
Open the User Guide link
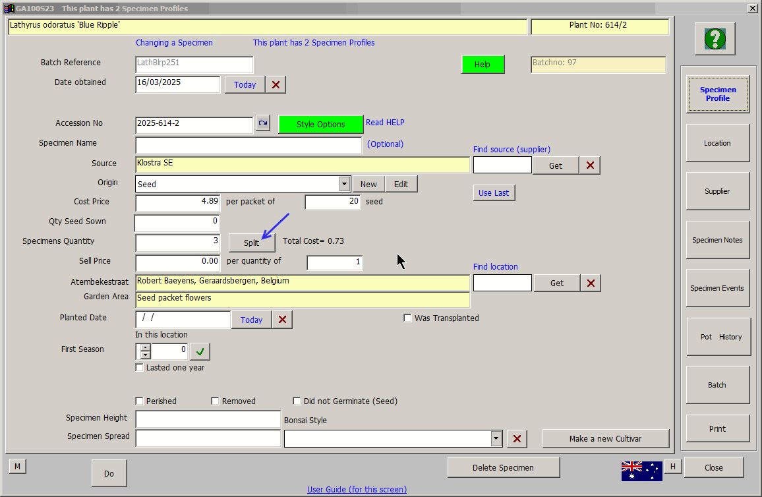(357, 489)
